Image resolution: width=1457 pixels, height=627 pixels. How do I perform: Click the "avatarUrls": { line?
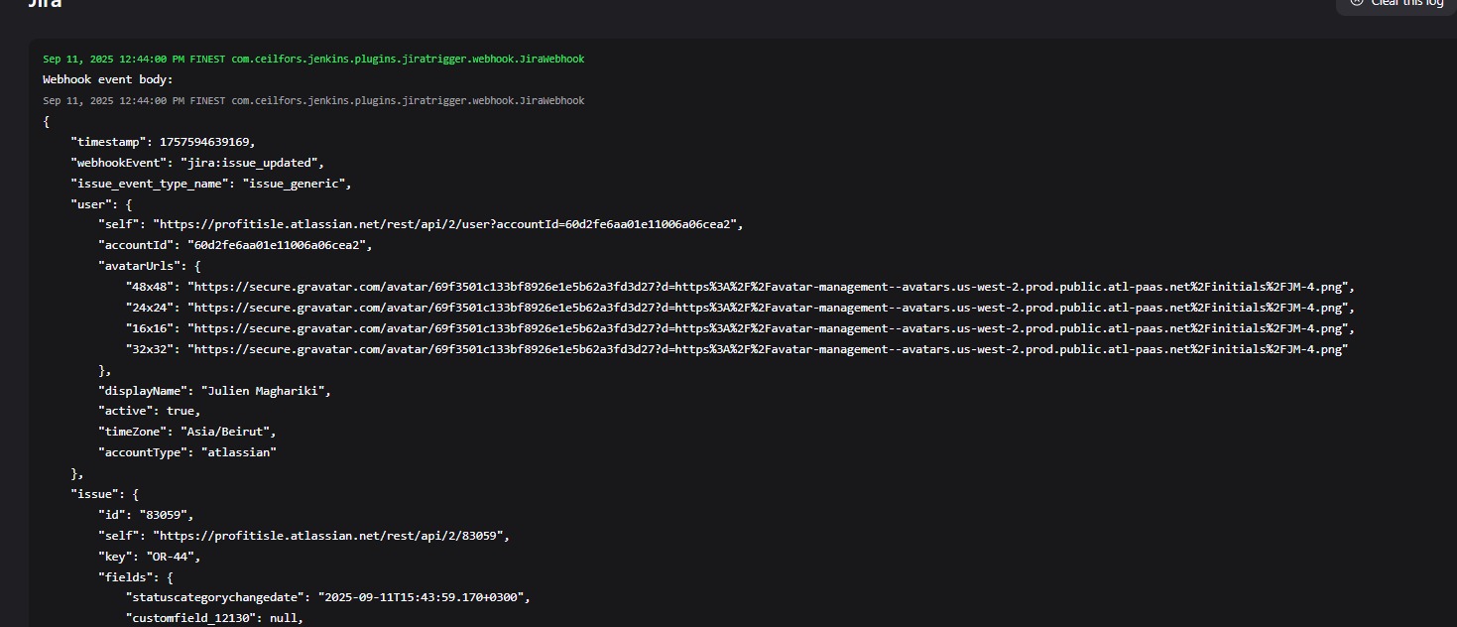(x=150, y=267)
